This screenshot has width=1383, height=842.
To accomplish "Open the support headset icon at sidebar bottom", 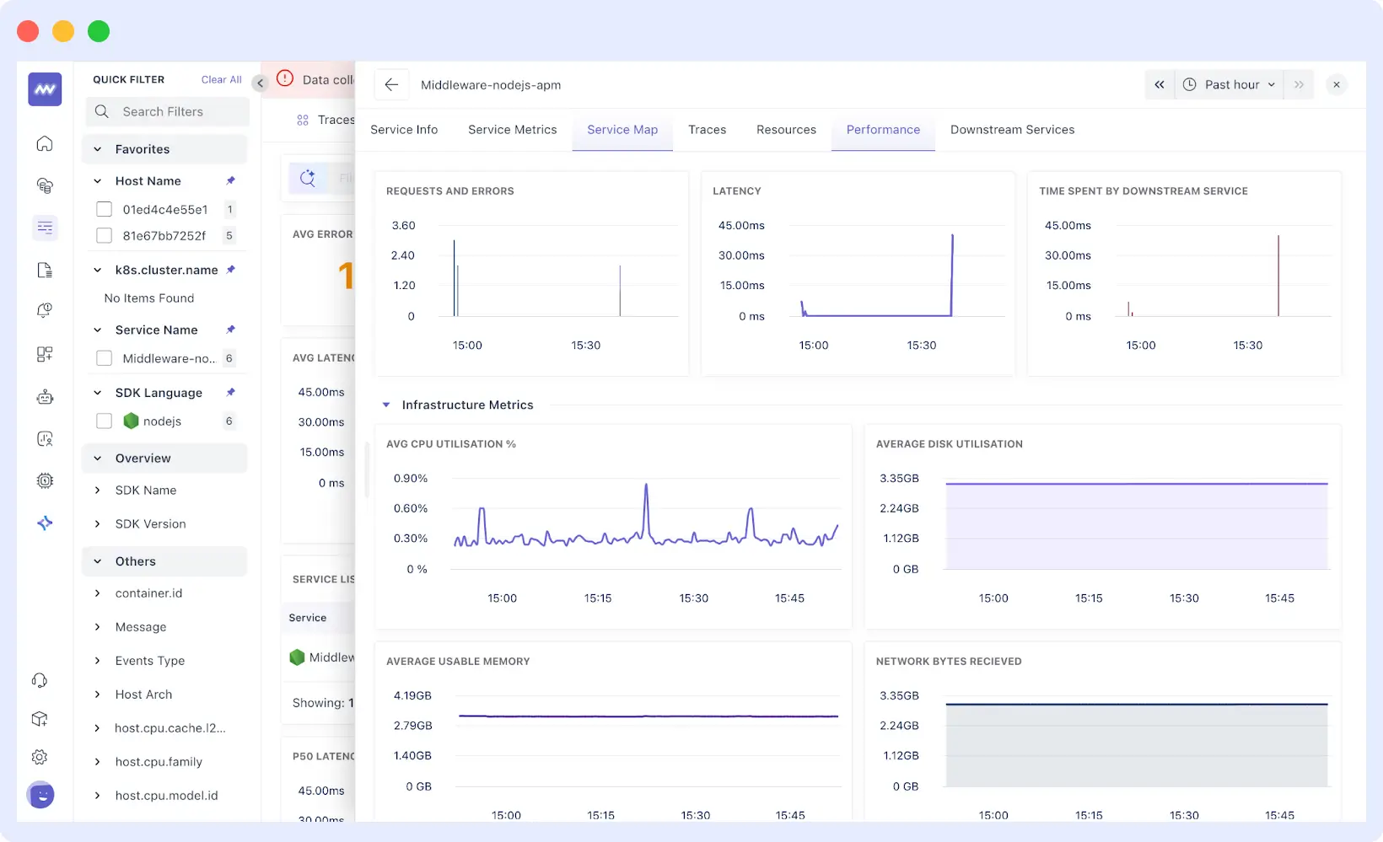I will (x=40, y=680).
